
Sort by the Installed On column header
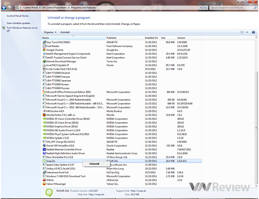click(x=152, y=38)
